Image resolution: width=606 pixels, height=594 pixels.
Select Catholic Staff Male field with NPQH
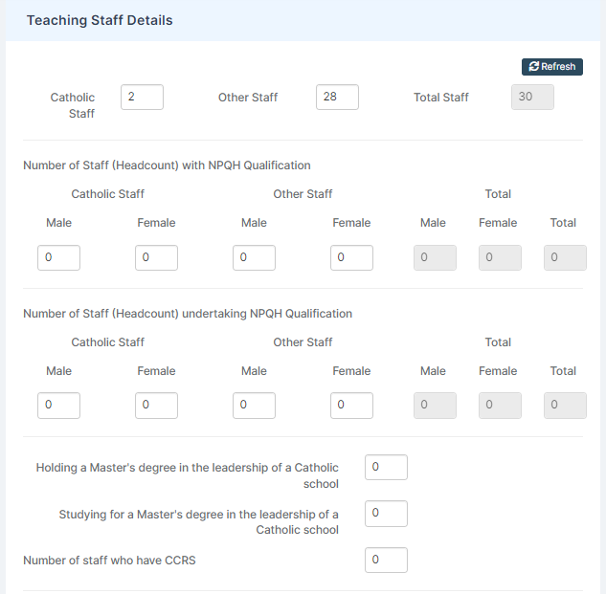(58, 257)
